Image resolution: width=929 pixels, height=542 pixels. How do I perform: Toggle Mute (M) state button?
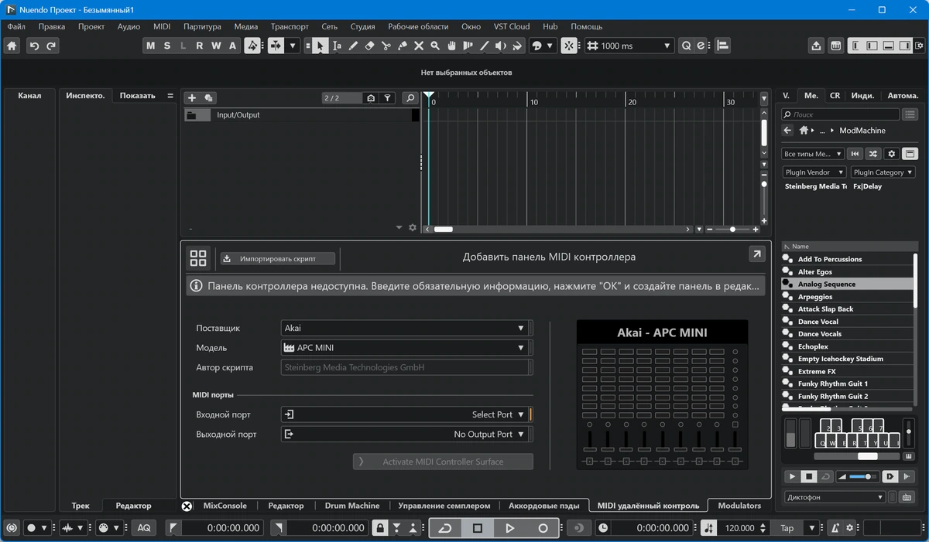pos(150,46)
